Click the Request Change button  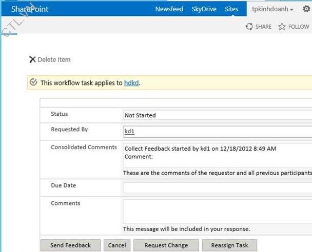(x=166, y=245)
